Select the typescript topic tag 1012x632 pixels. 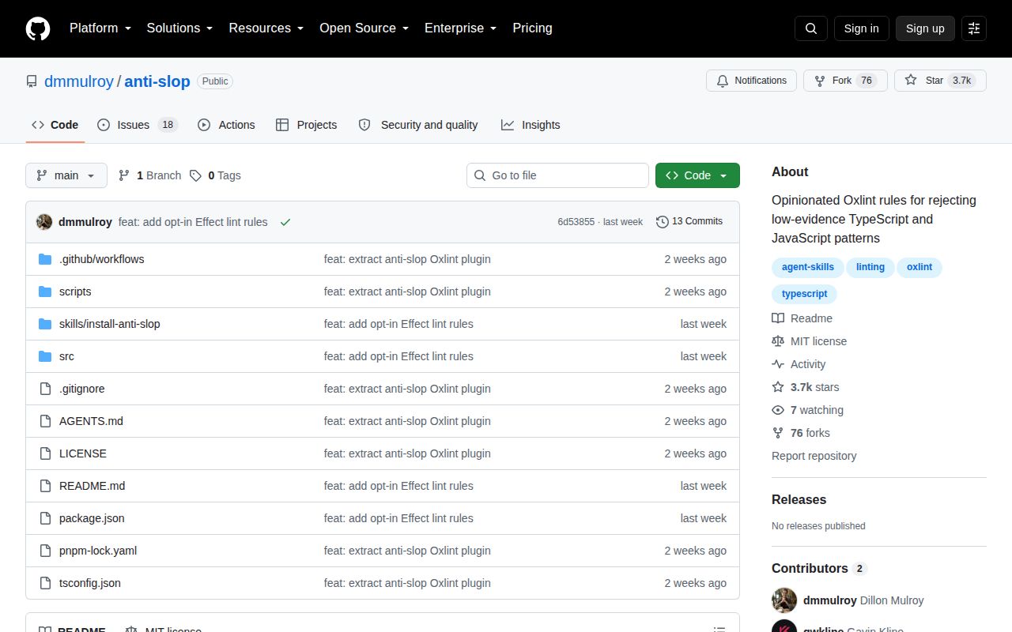coord(804,294)
